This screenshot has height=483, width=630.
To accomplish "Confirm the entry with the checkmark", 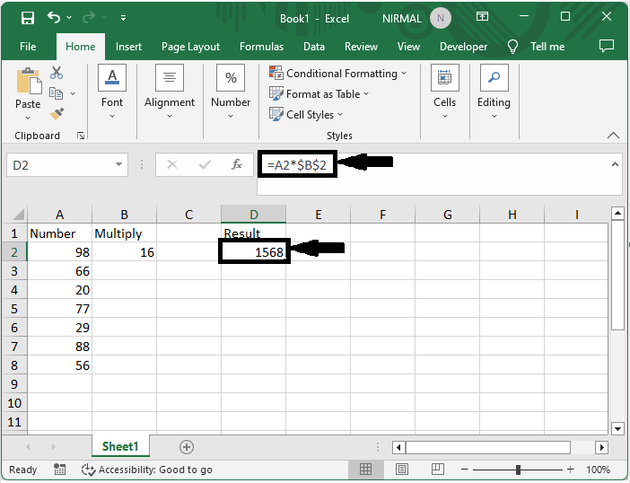I will [x=205, y=164].
